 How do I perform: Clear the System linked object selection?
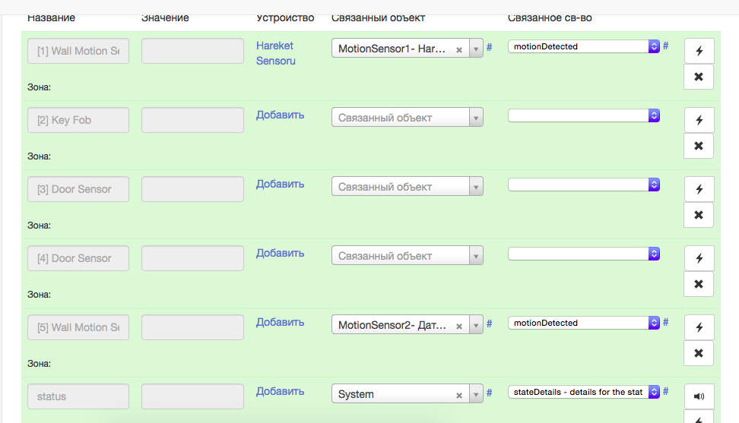pos(459,395)
